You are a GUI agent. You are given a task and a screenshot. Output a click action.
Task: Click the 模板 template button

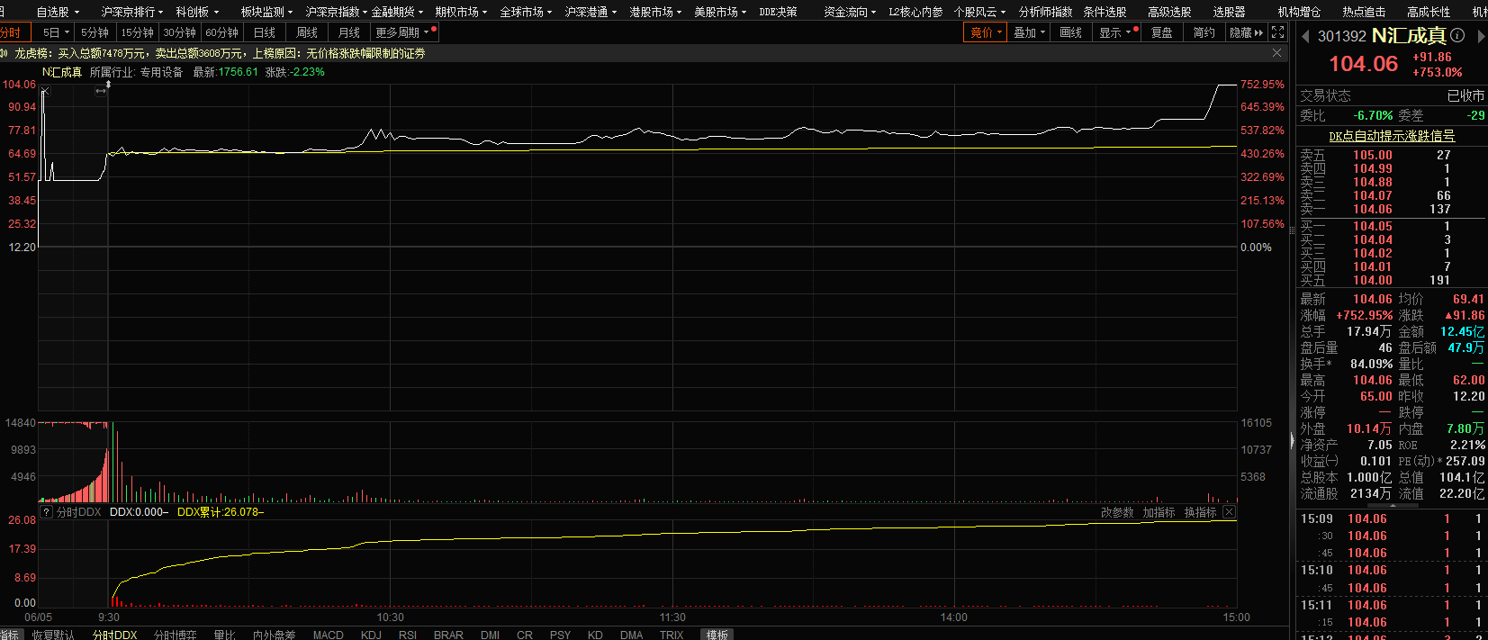[717, 635]
